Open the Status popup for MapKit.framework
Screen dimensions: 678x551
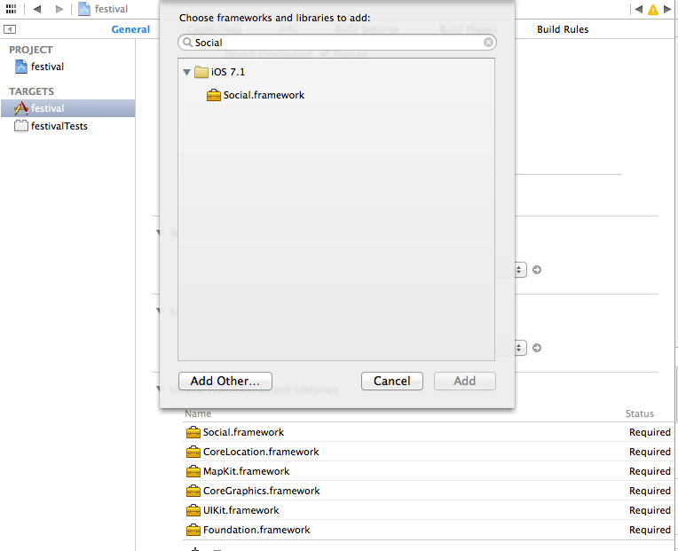650,471
